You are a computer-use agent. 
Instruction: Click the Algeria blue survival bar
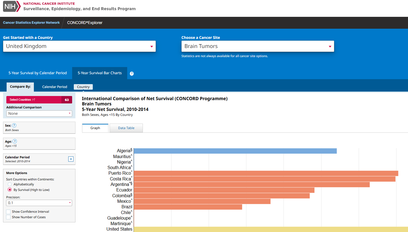tap(235, 151)
